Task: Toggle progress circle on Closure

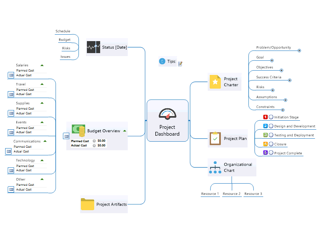Action: pos(271,144)
